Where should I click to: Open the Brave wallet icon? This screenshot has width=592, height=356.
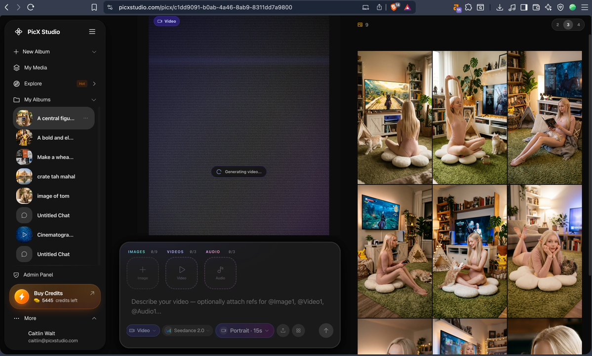click(536, 7)
